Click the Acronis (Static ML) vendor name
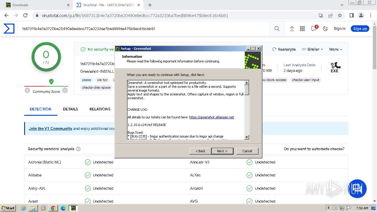This screenshot has width=377, height=212. click(44, 162)
